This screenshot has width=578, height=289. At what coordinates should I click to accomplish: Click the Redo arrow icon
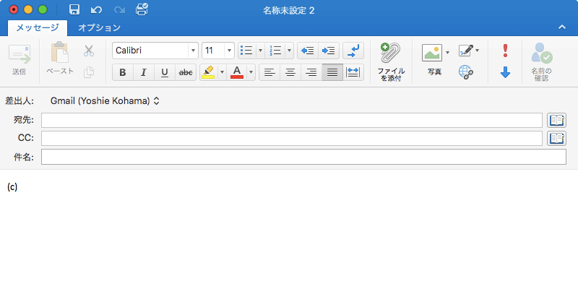(x=119, y=10)
